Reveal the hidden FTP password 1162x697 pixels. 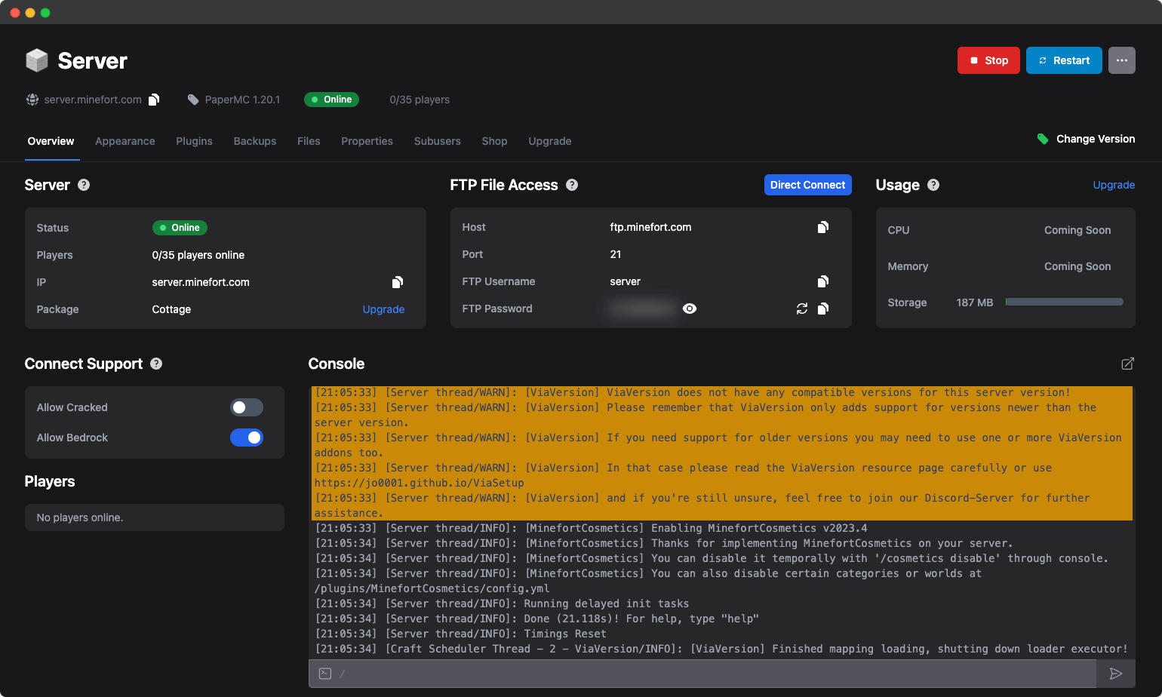click(690, 309)
